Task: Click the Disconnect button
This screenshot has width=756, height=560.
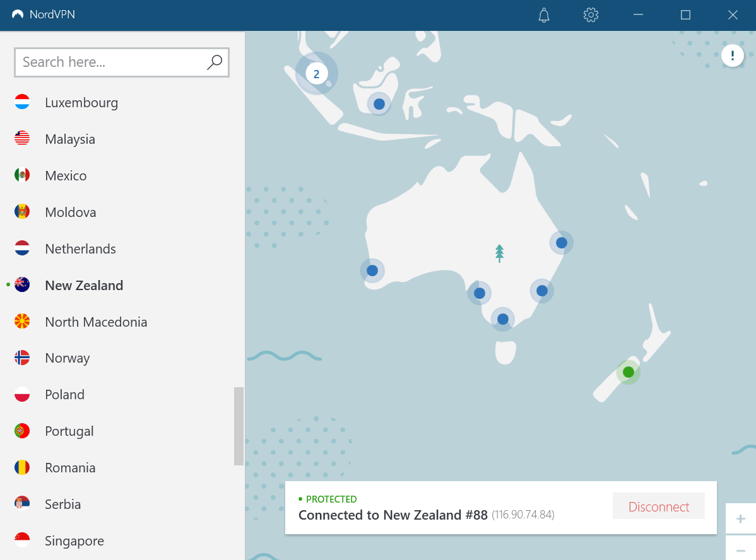Action: click(658, 506)
